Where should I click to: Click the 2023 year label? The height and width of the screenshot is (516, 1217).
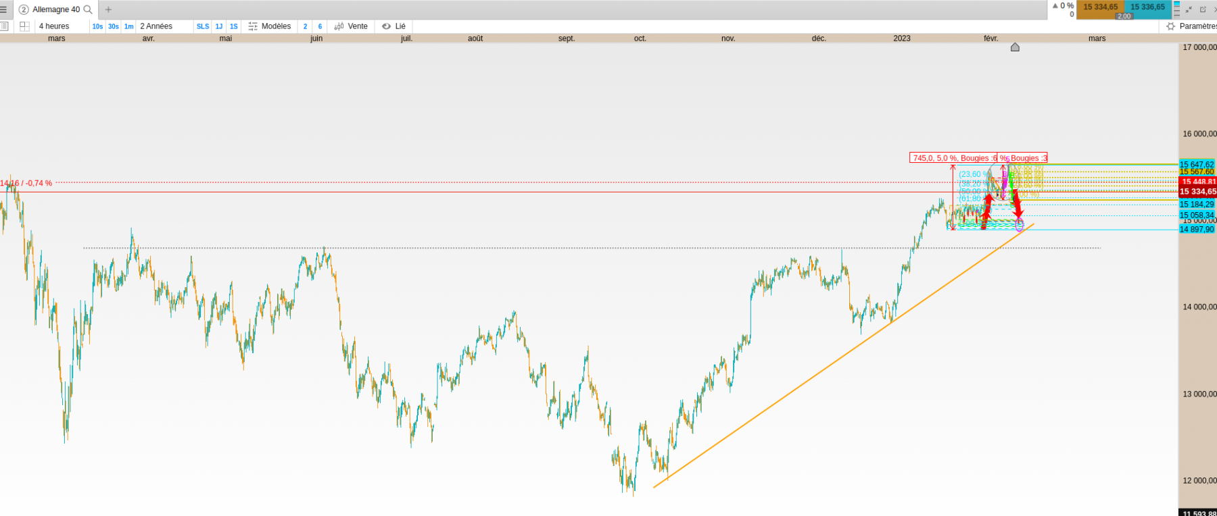pos(902,38)
